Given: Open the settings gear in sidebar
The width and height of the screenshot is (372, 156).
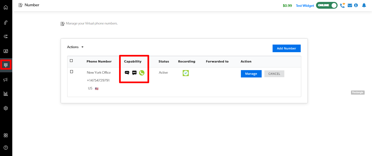Looking at the screenshot, I should pyautogui.click(x=6, y=108).
